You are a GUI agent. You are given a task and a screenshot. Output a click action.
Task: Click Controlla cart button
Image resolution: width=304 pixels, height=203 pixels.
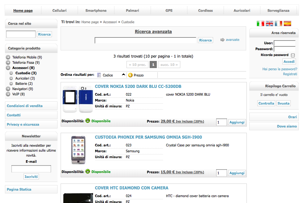pyautogui.click(x=266, y=103)
